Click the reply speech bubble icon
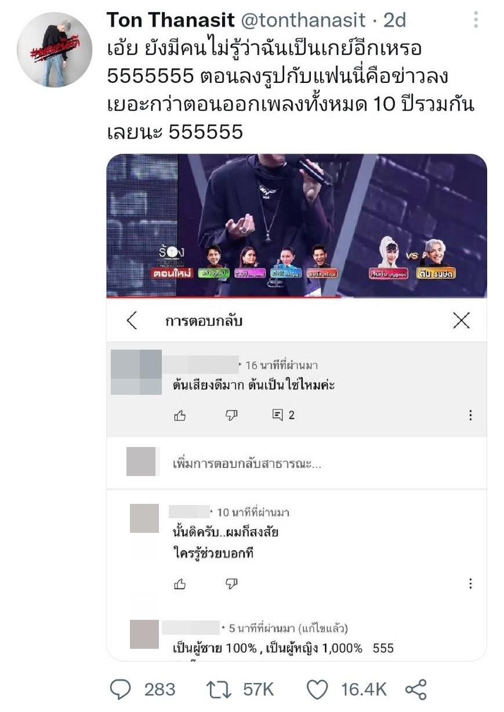504x712 pixels. click(121, 689)
